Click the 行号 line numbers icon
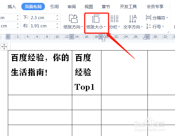 [x=149, y=27]
